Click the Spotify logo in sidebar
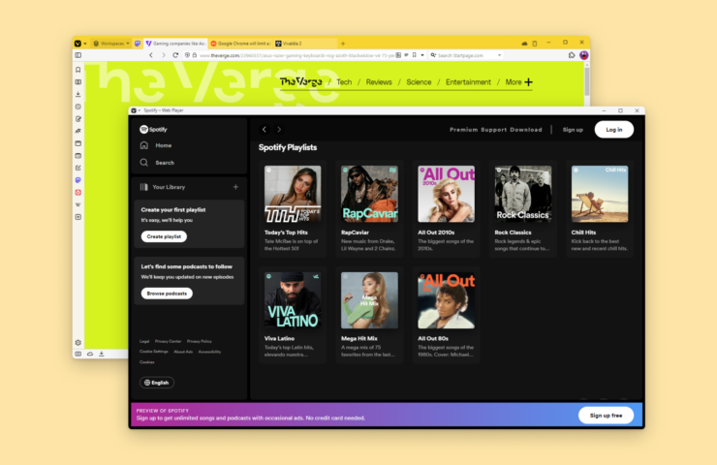The height and width of the screenshot is (465, 717). (x=153, y=130)
